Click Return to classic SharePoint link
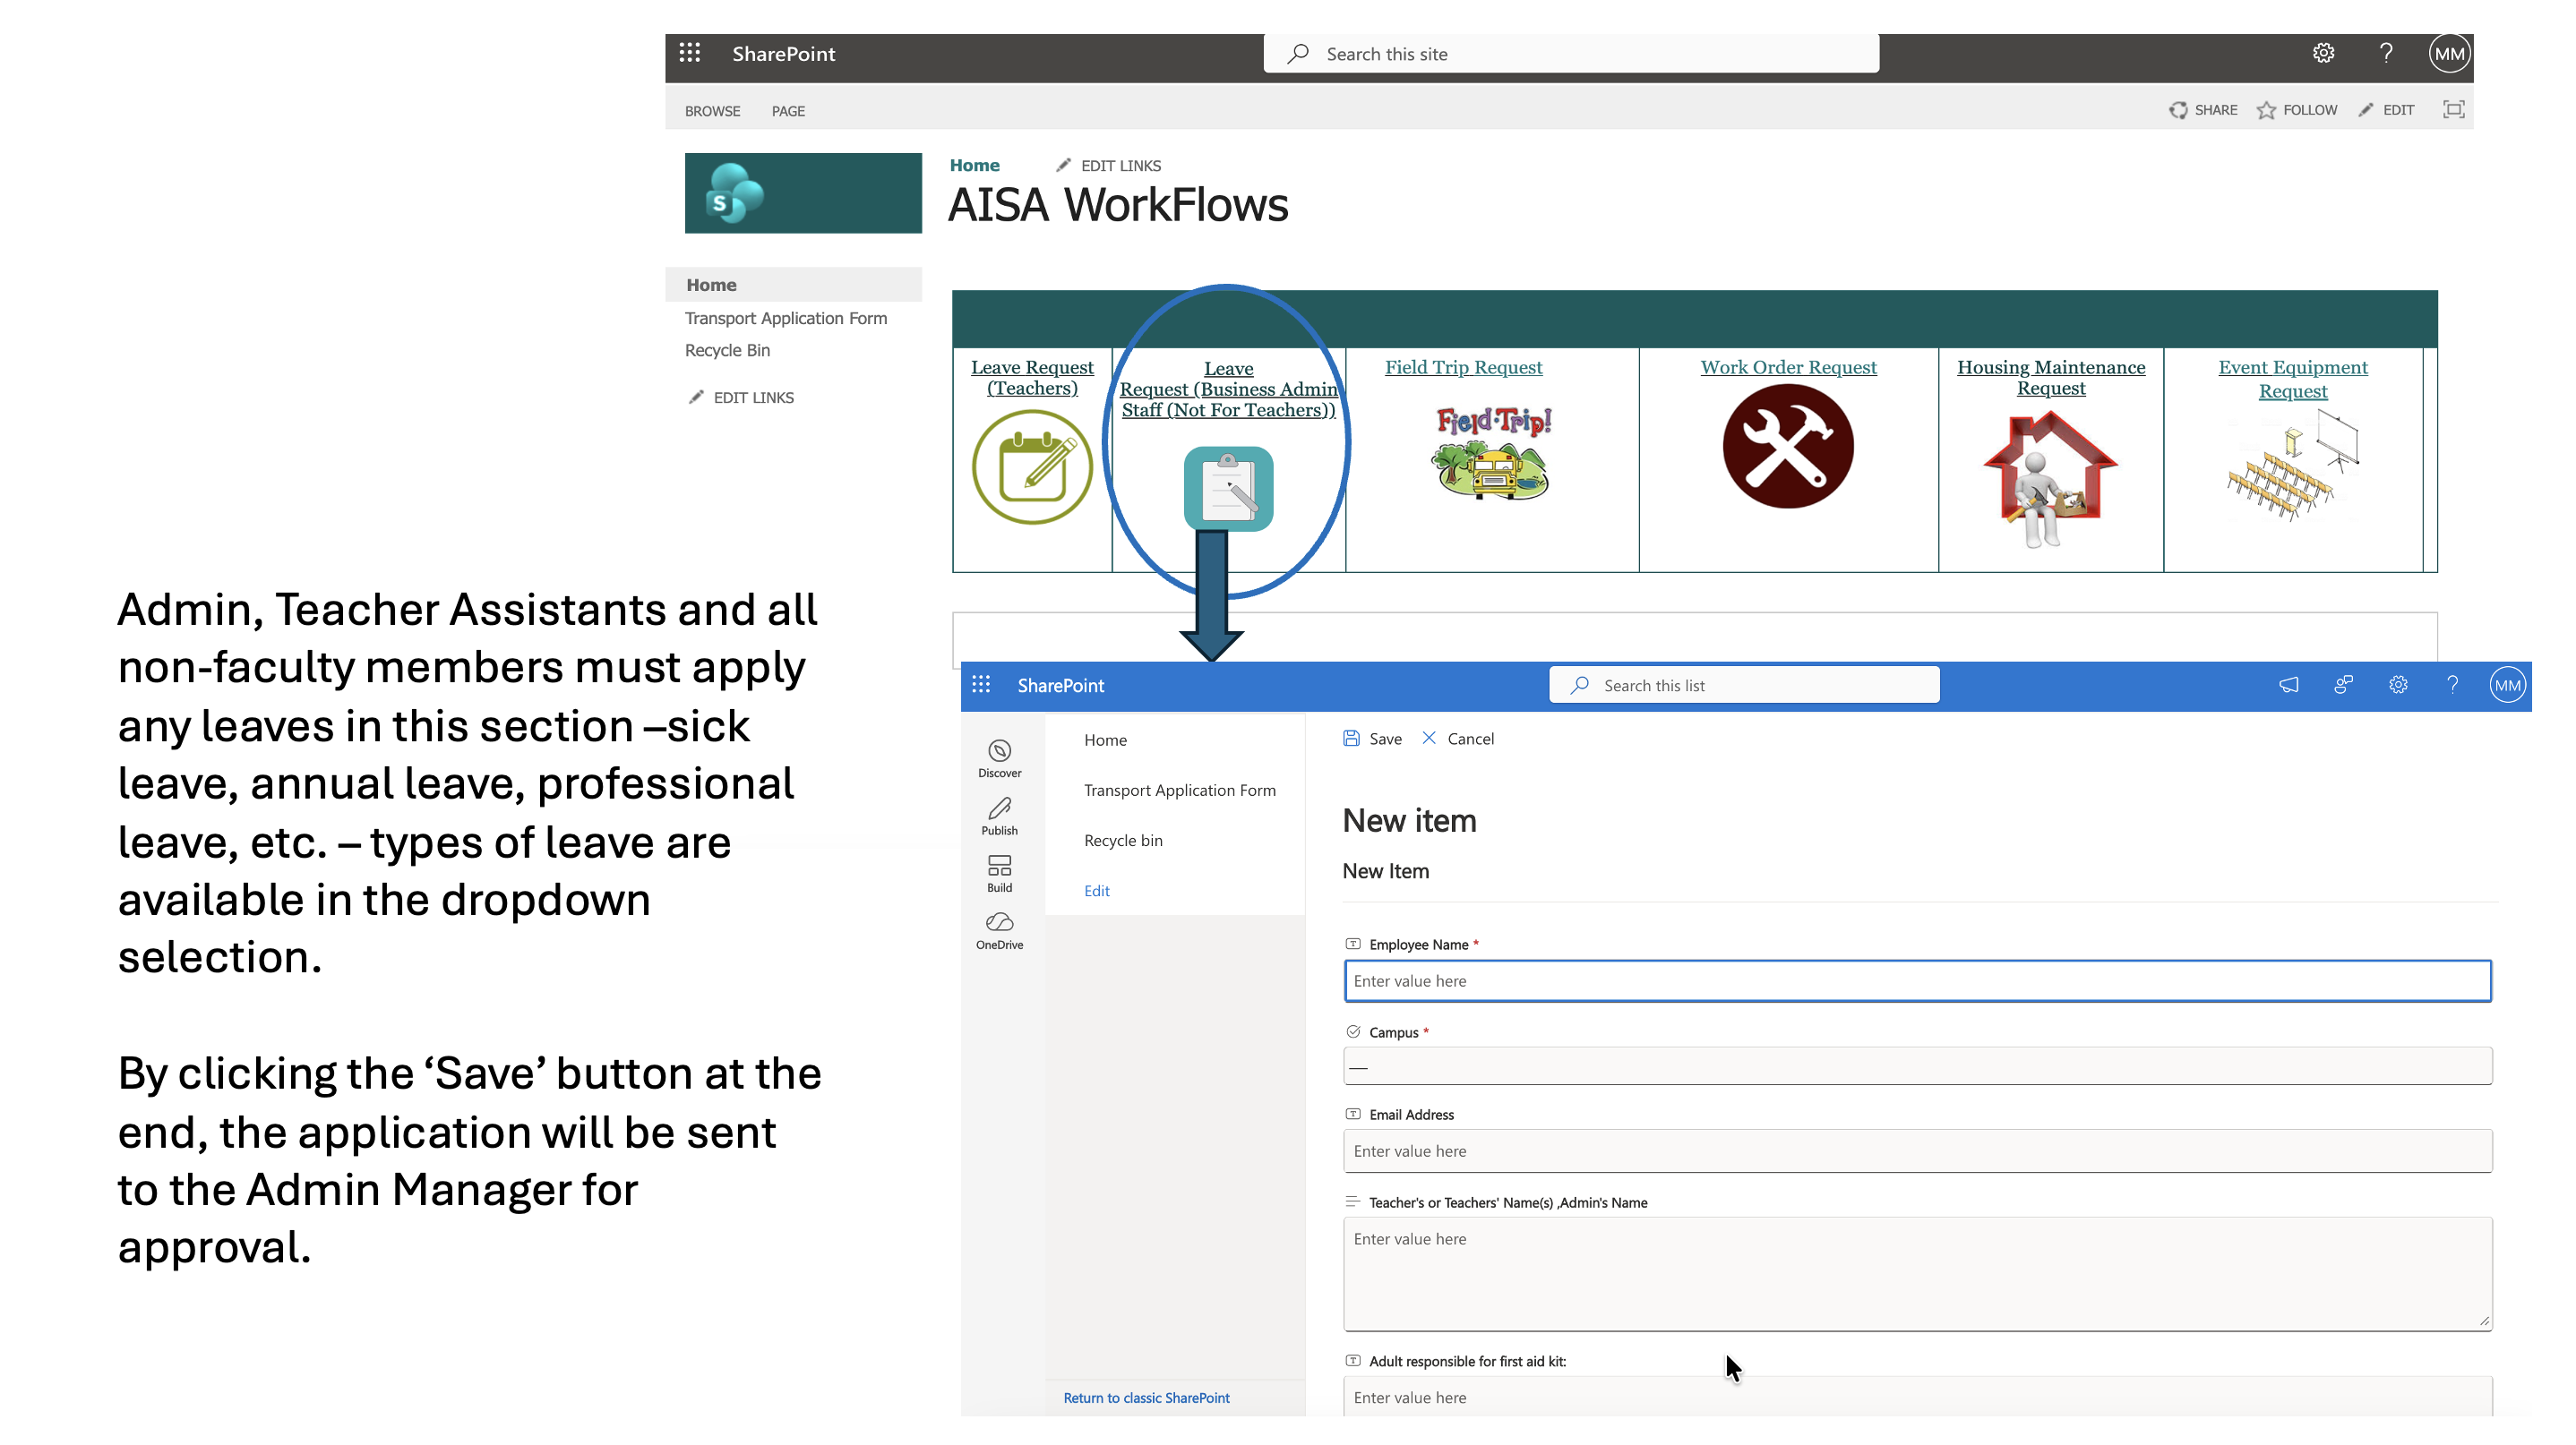2576x1445 pixels. pos(1146,1398)
